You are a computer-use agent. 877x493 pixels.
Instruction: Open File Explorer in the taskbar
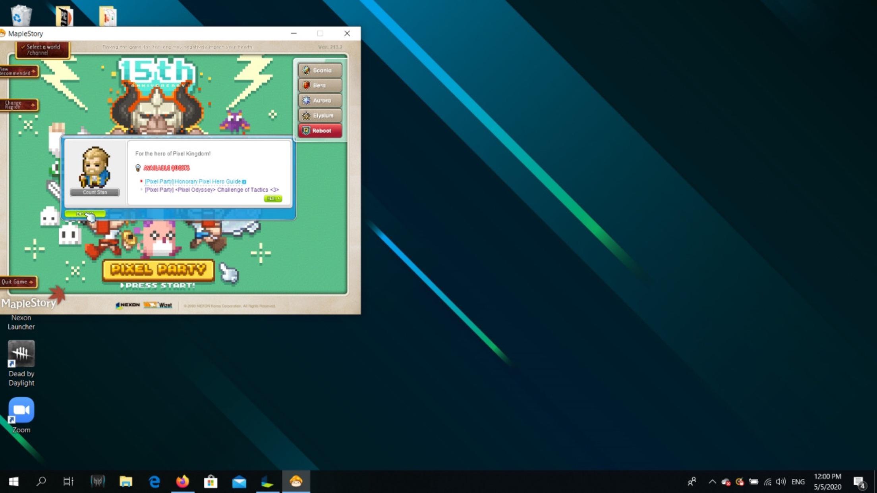[126, 481]
